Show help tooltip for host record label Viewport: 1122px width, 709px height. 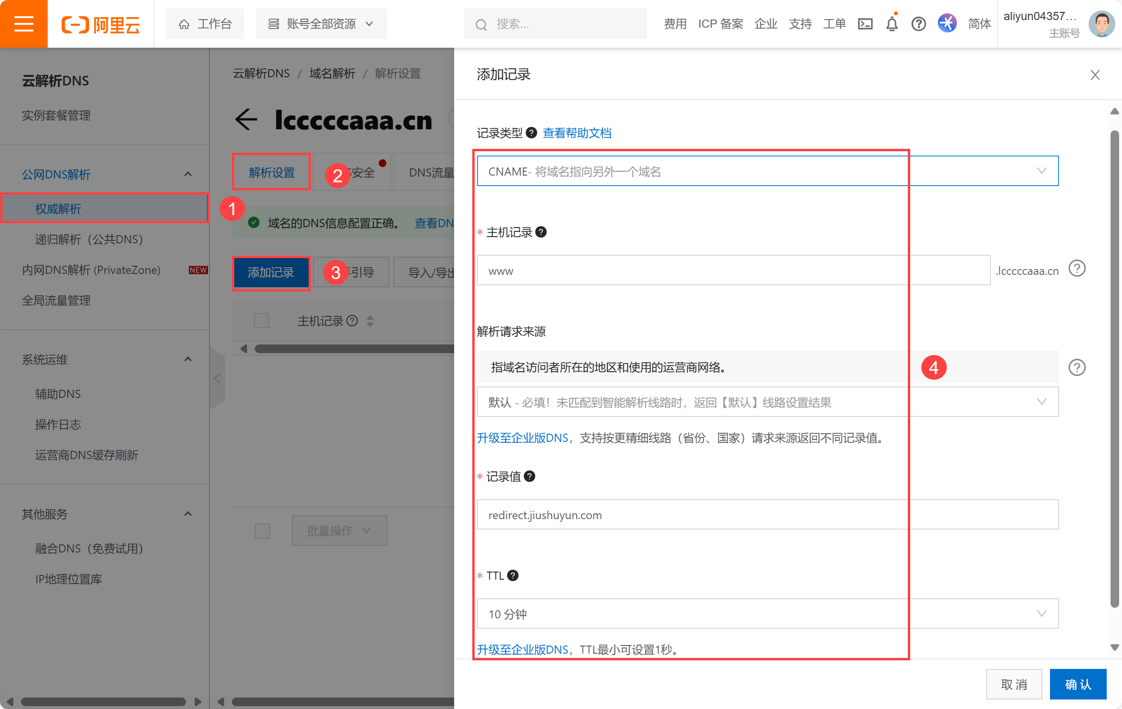click(x=541, y=232)
